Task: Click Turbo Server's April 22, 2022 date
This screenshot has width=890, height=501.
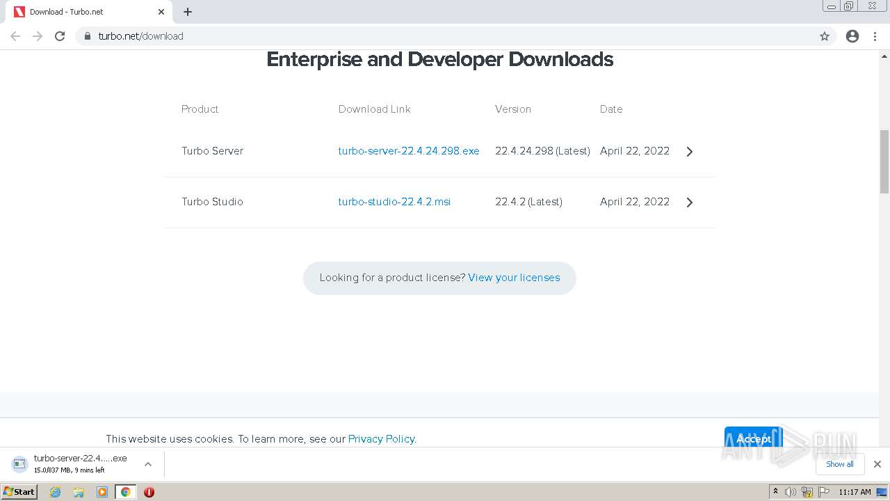Action: [635, 151]
